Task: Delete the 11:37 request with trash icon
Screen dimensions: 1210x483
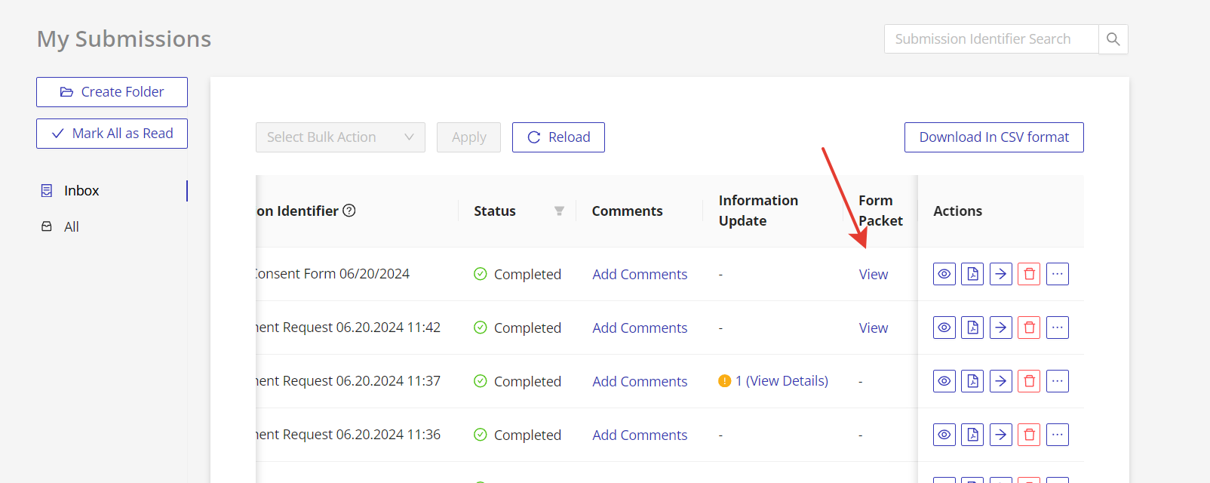Action: pyautogui.click(x=1029, y=381)
